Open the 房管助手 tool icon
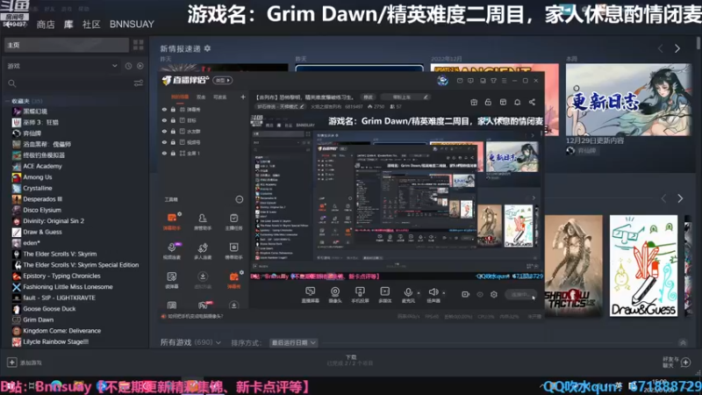The width and height of the screenshot is (702, 395). click(203, 221)
